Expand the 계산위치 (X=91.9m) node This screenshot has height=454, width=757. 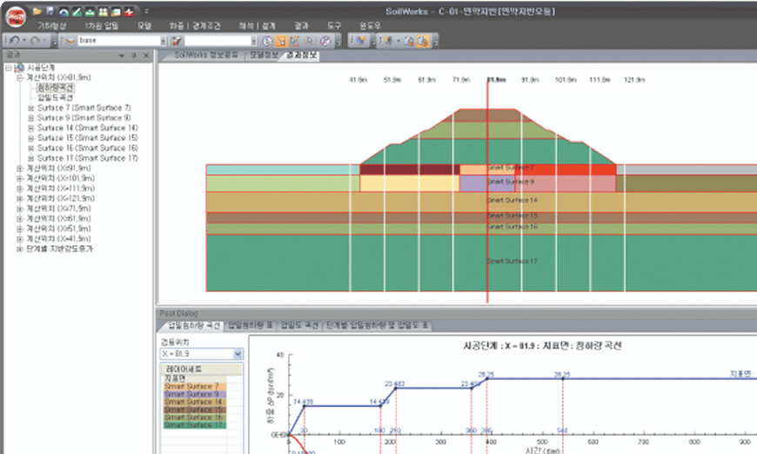coord(20,169)
